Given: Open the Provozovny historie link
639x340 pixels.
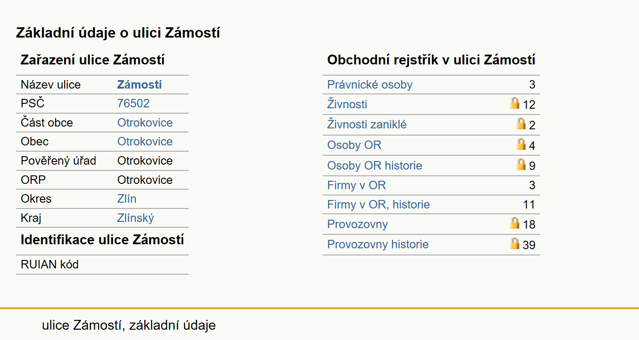Looking at the screenshot, I should (x=378, y=244).
